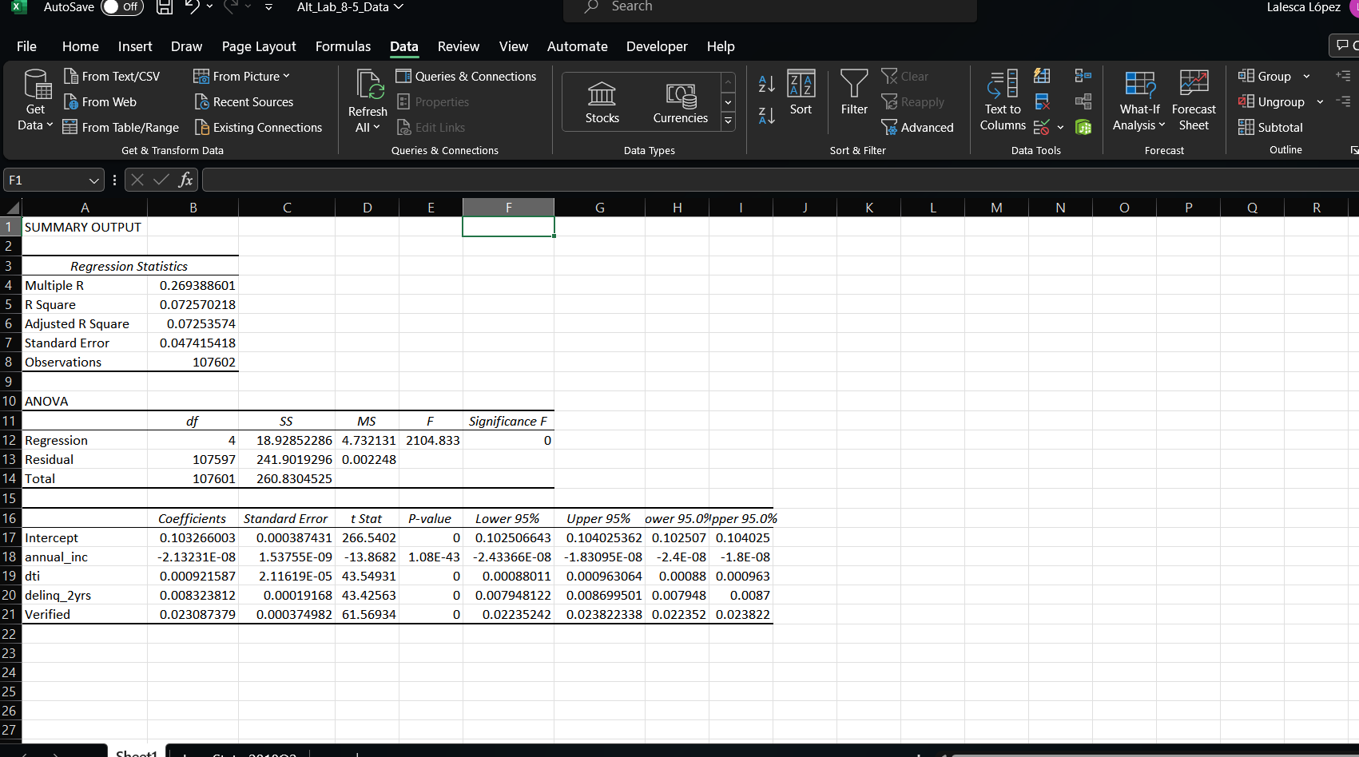Click Text to Columns

click(x=1003, y=101)
